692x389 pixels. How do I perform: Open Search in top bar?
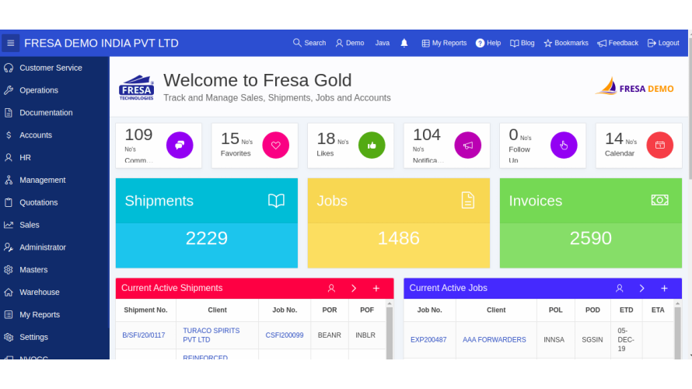tap(309, 44)
